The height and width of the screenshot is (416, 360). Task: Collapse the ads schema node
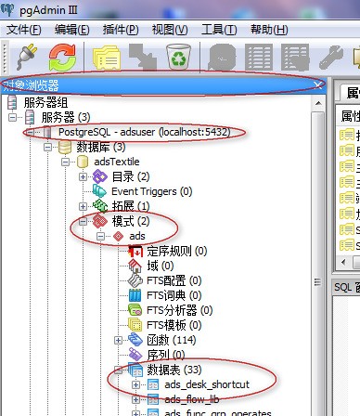(100, 236)
